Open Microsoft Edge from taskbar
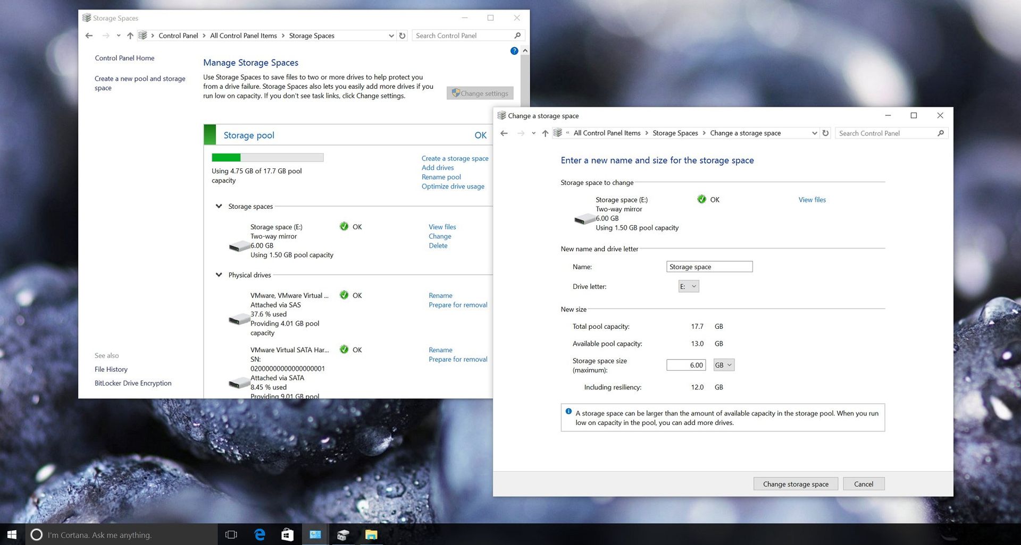 (260, 535)
